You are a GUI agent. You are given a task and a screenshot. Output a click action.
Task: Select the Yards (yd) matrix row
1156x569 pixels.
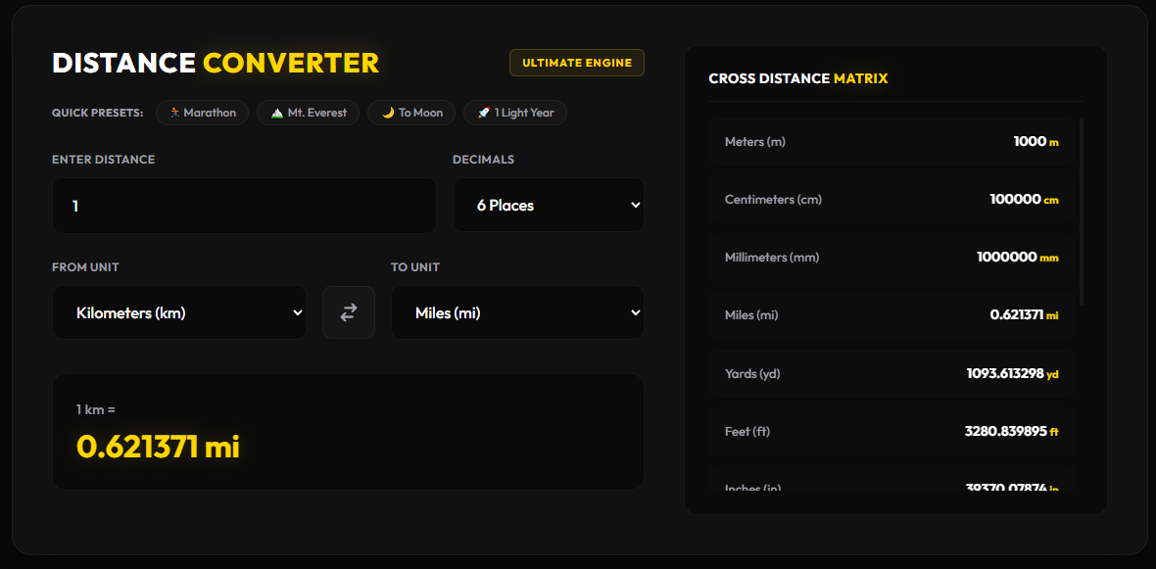pos(891,373)
